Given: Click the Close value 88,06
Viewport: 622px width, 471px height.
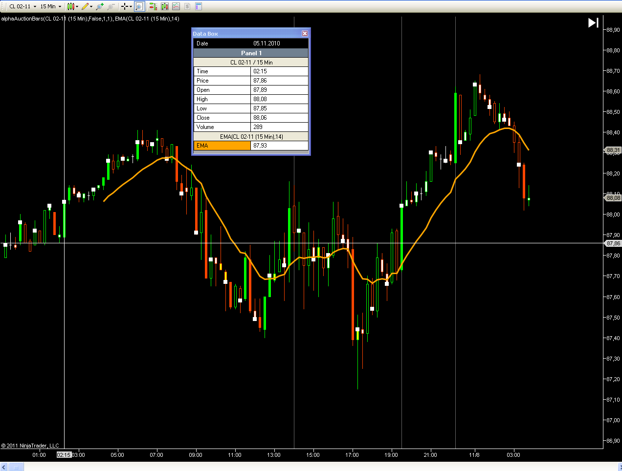Looking at the screenshot, I should tap(280, 118).
